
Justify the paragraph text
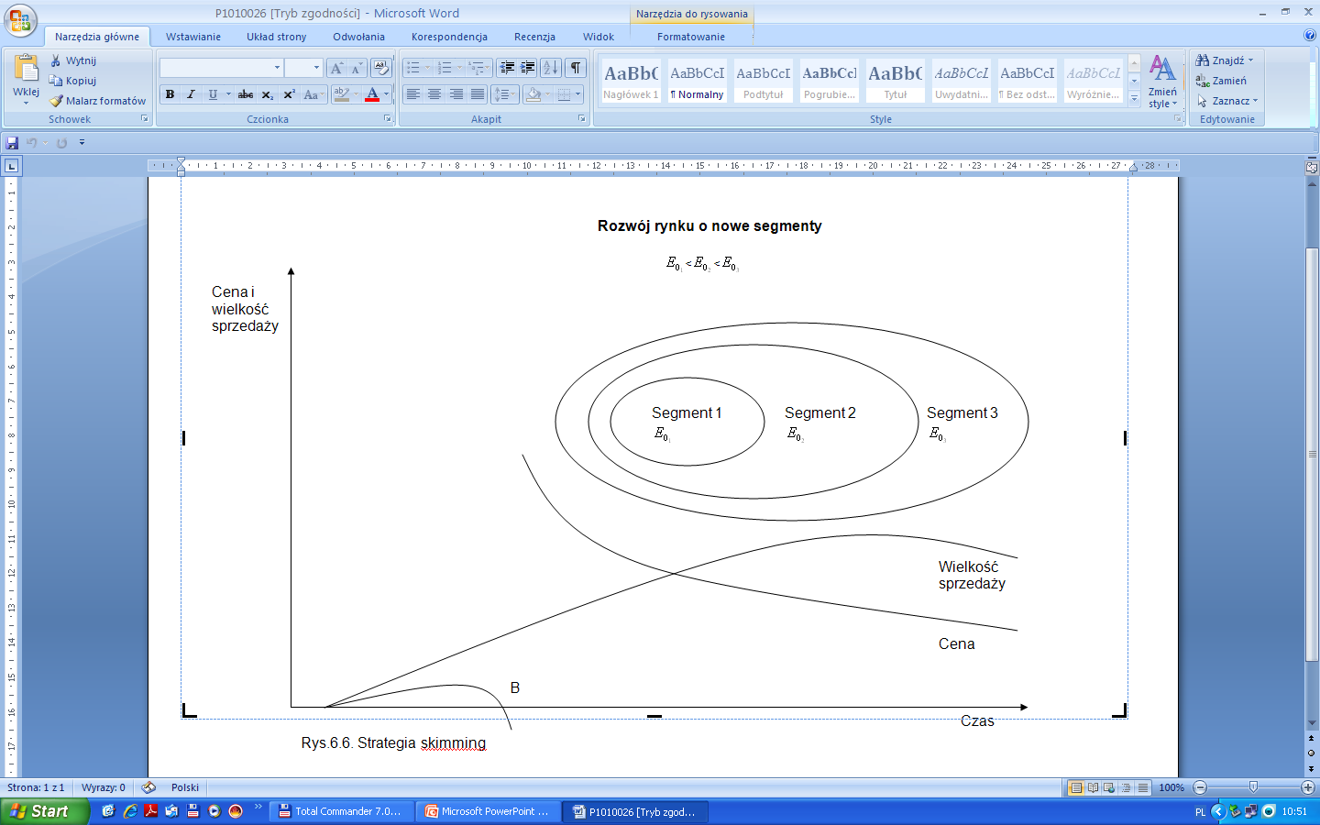coord(478,94)
